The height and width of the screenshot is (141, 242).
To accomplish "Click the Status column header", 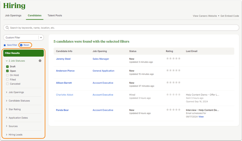I will pos(133,51).
